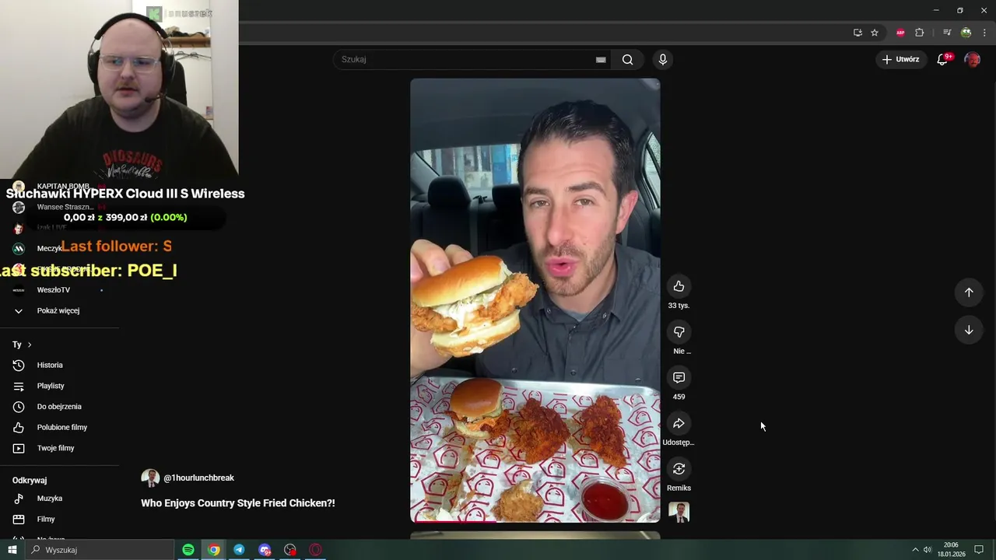Screen dimensions: 996x560
Task: Dislike the Short with the thumbs-down icon
Action: coord(679,332)
